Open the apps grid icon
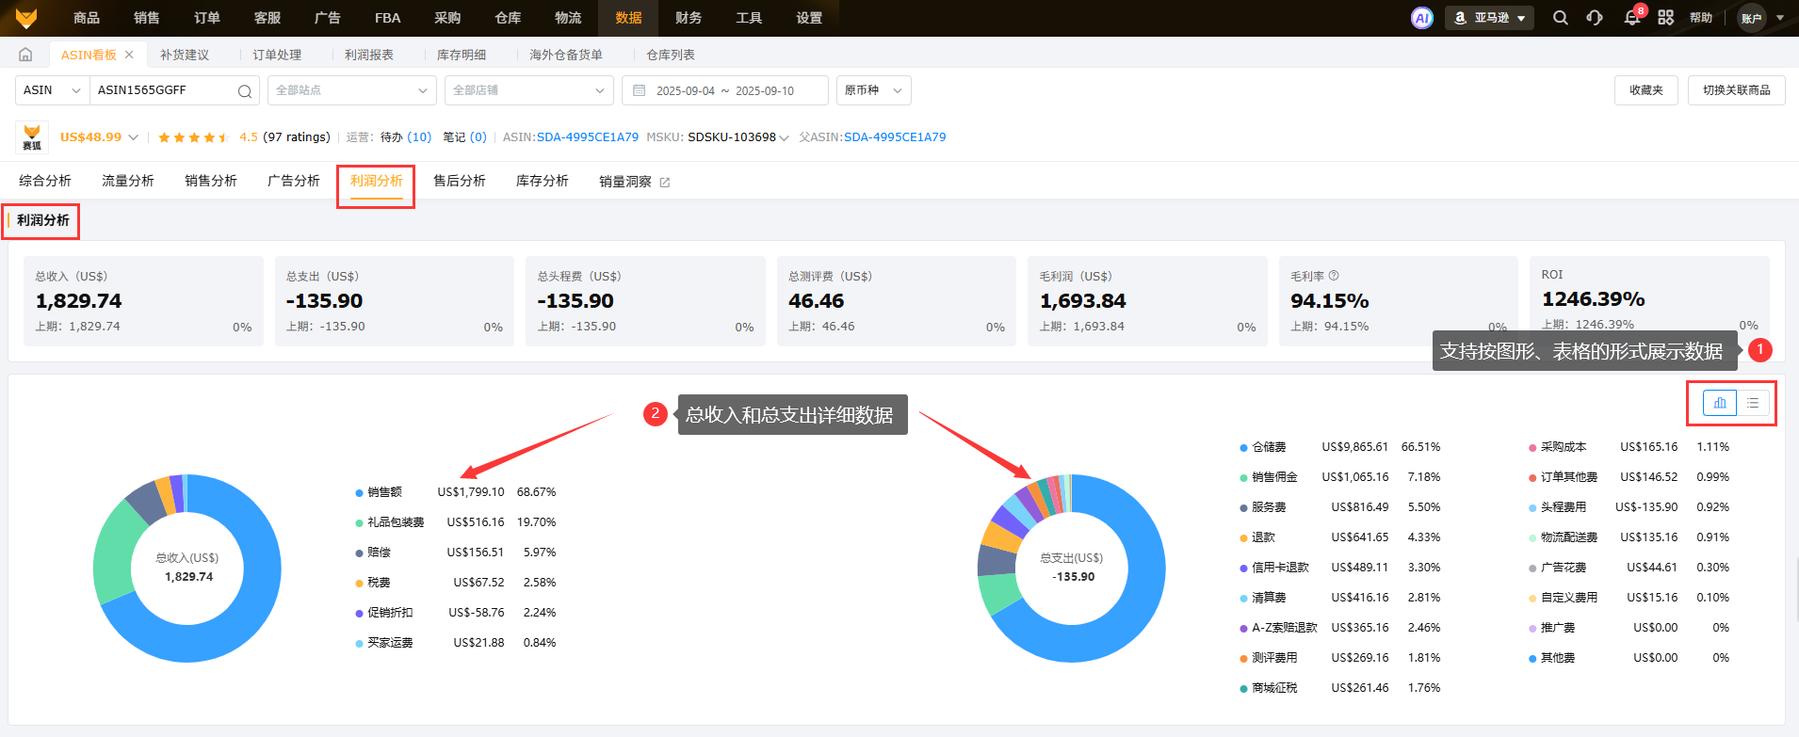Screen dimensions: 1799x737 (x=1665, y=18)
